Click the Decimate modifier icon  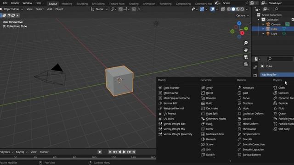click(203, 108)
